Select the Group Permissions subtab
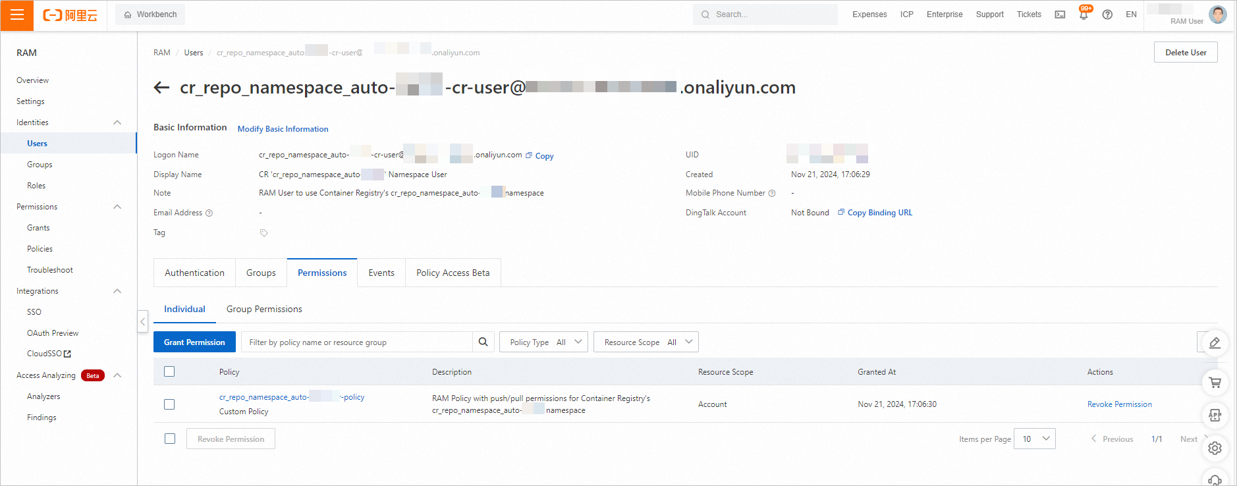 coord(264,309)
